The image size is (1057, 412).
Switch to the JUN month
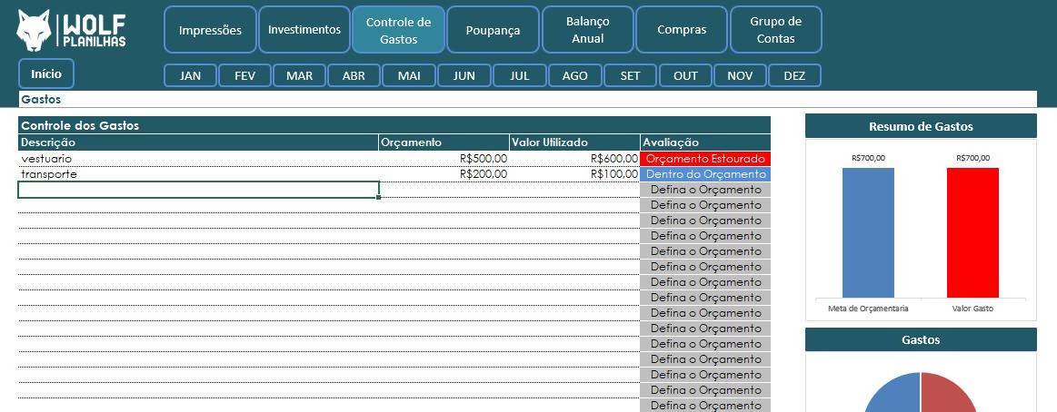[464, 75]
